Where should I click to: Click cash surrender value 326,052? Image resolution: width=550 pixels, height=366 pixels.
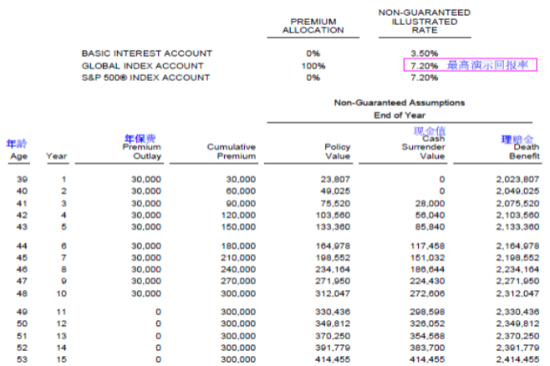(428, 324)
